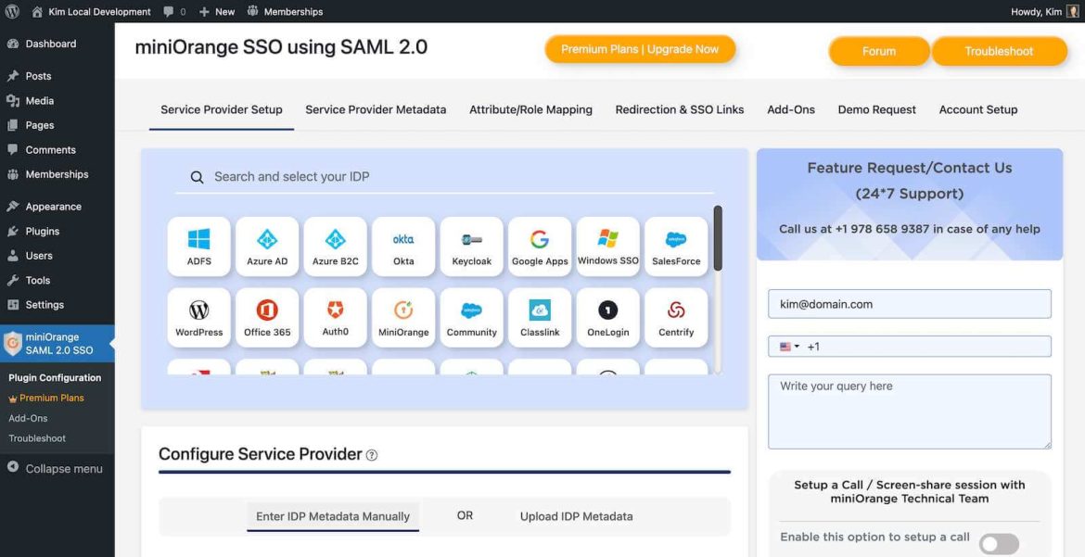Click the Premium Plans Upgrade Now button
The image size is (1085, 557).
coord(640,49)
